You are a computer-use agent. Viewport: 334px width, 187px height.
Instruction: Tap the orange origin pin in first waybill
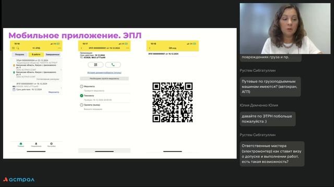14,65
